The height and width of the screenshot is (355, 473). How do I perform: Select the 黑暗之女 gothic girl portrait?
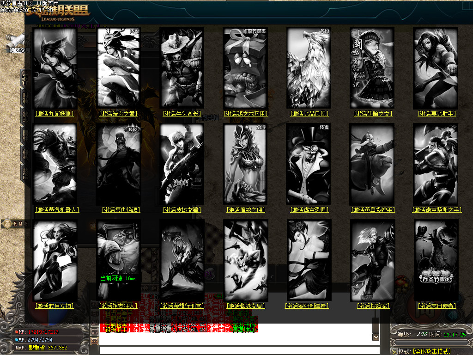(372, 68)
